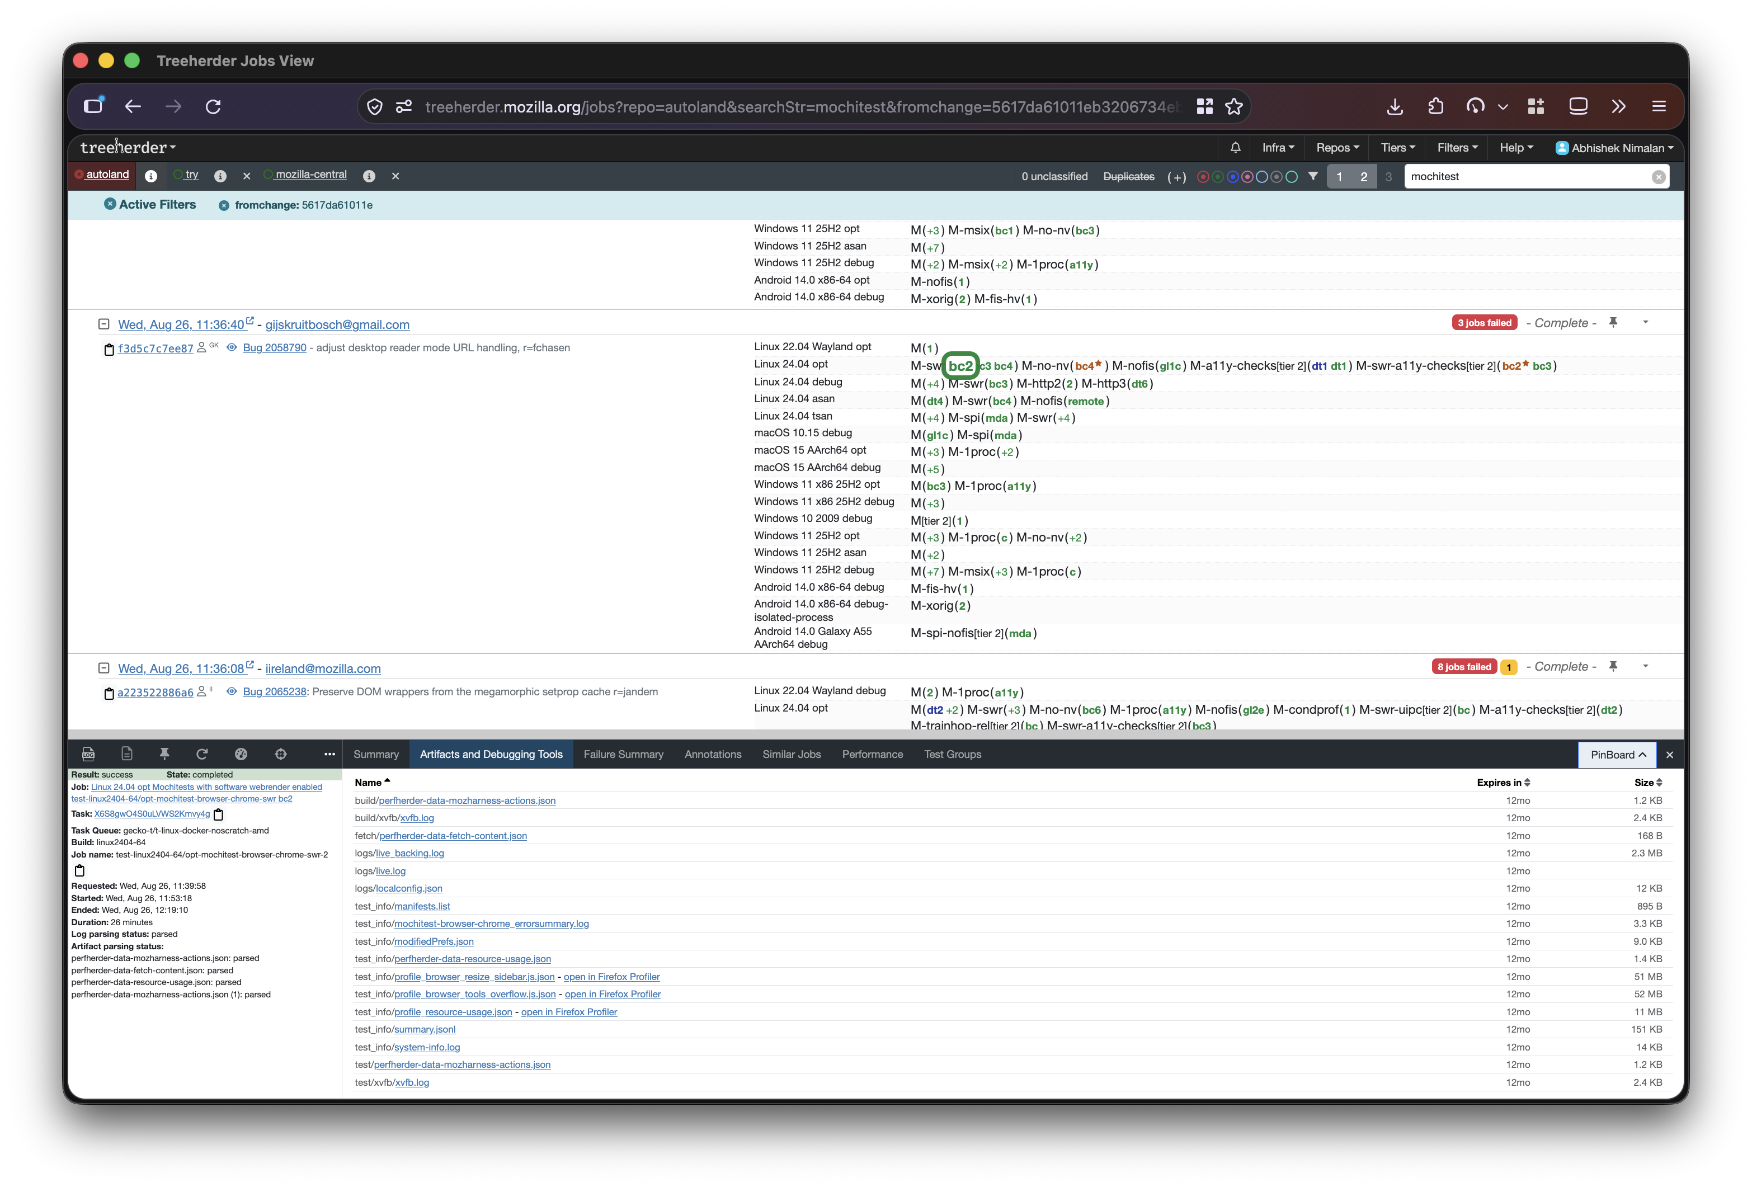The width and height of the screenshot is (1752, 1187).
Task: Open the Bug 2058790 link
Action: [x=275, y=347]
